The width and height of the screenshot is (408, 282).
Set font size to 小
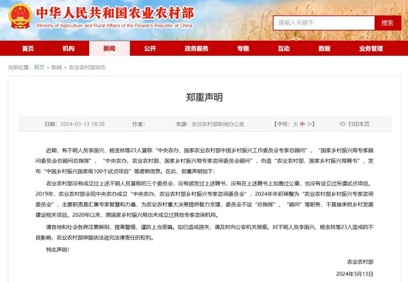[309, 124]
